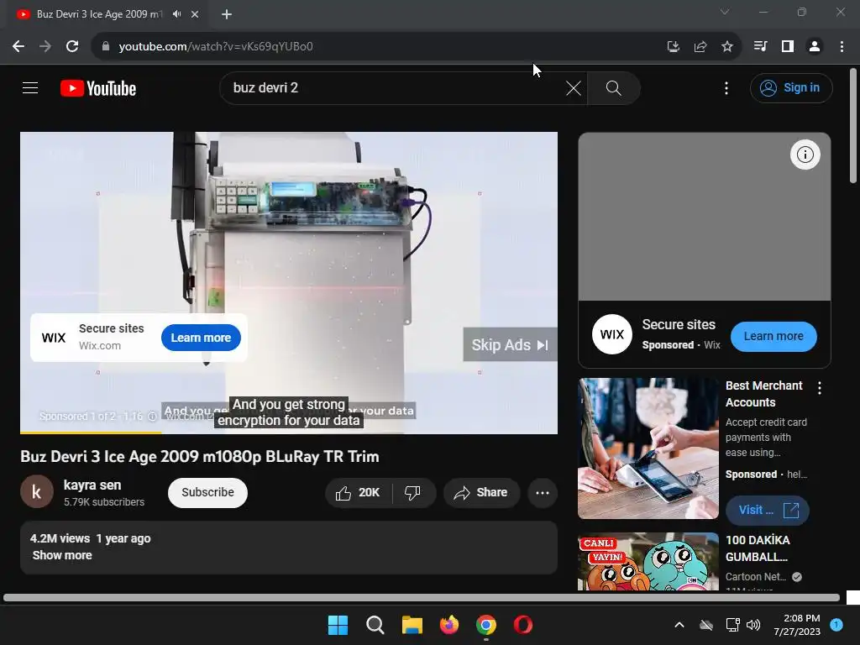Click Learn more in Wix sidebar ad
The image size is (860, 645).
click(x=773, y=336)
